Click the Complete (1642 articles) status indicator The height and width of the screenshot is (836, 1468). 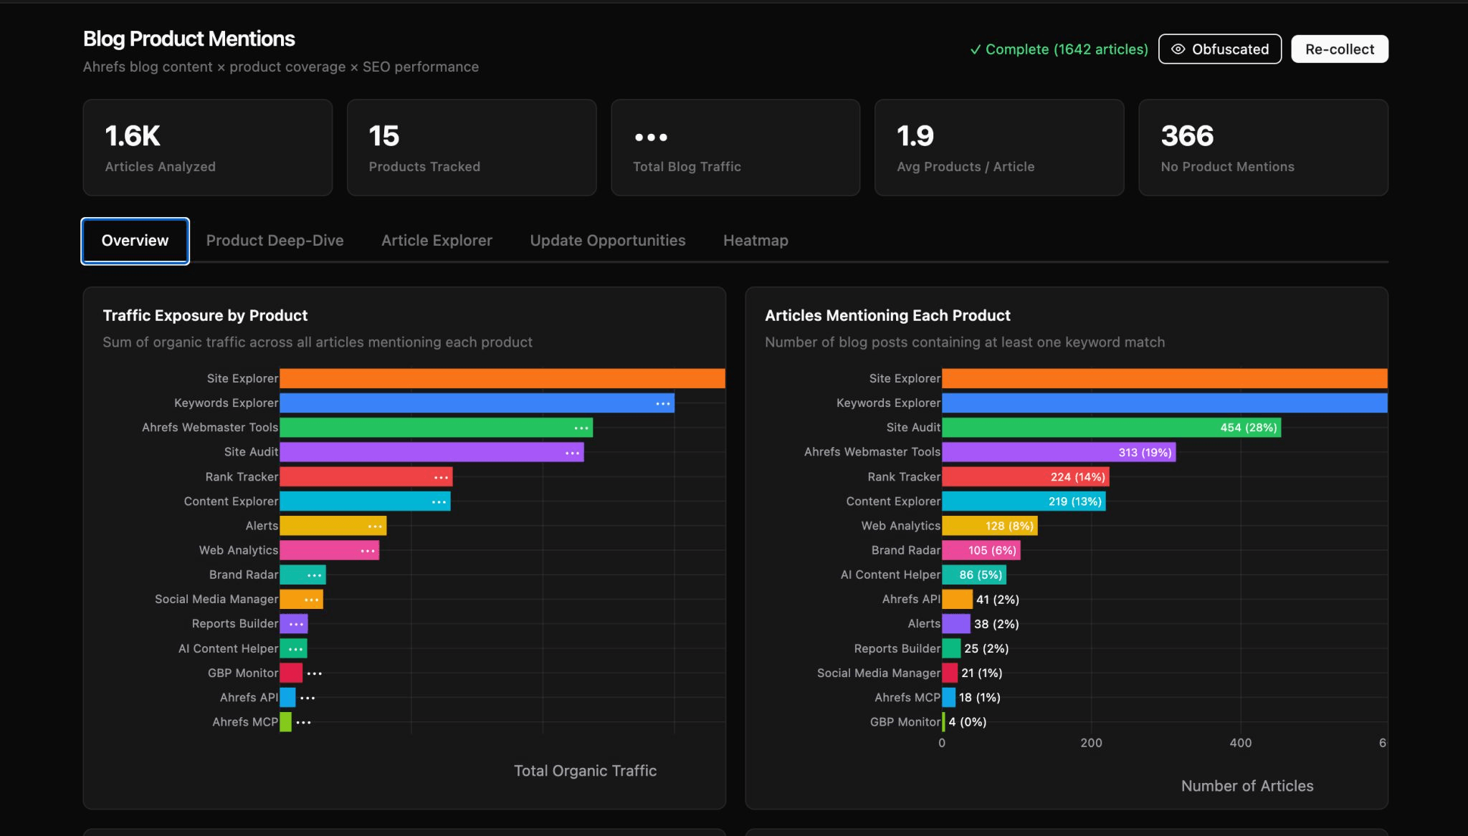(x=1059, y=49)
